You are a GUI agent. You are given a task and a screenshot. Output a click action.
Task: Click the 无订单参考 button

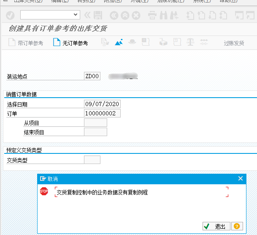click(70, 43)
